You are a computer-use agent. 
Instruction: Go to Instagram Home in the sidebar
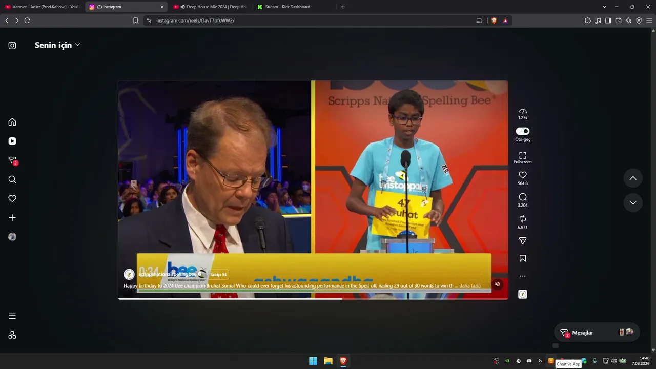tap(12, 122)
